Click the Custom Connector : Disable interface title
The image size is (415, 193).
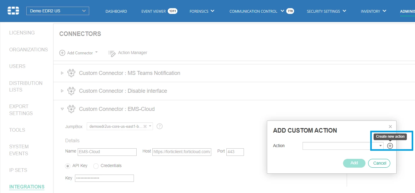coord(123,91)
